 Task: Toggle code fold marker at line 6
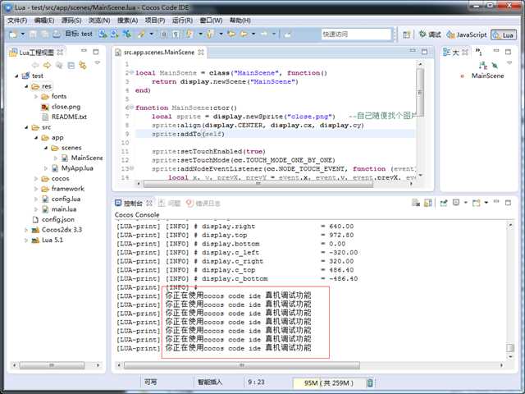coord(131,108)
